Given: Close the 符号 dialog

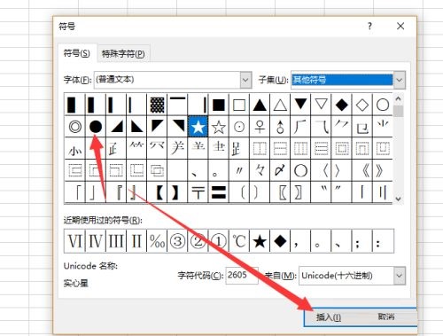Looking at the screenshot, I should (x=400, y=27).
